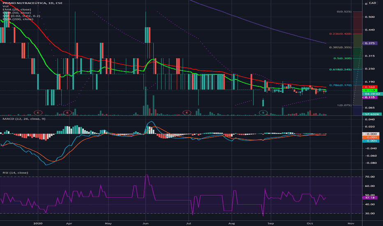The height and width of the screenshot is (226, 383).
Task: Click the Jul label on time axis
Action: [188, 223]
